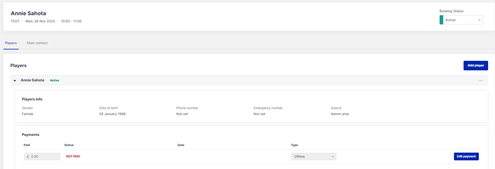This screenshot has height=169, width=495.
Task: Click the Edit payment button
Action: click(x=466, y=156)
